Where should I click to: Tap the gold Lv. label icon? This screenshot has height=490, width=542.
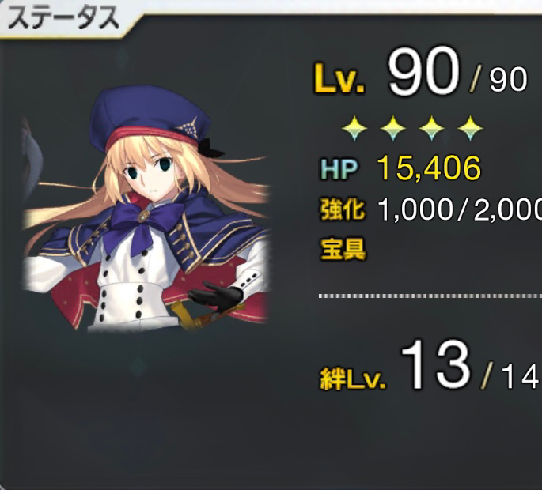[x=339, y=77]
